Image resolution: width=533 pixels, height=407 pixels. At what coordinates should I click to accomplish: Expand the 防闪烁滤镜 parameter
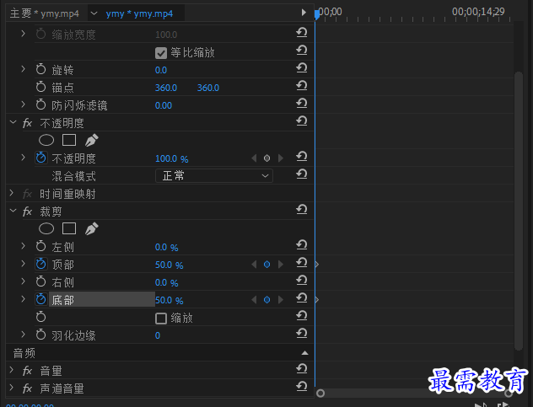[x=23, y=104]
